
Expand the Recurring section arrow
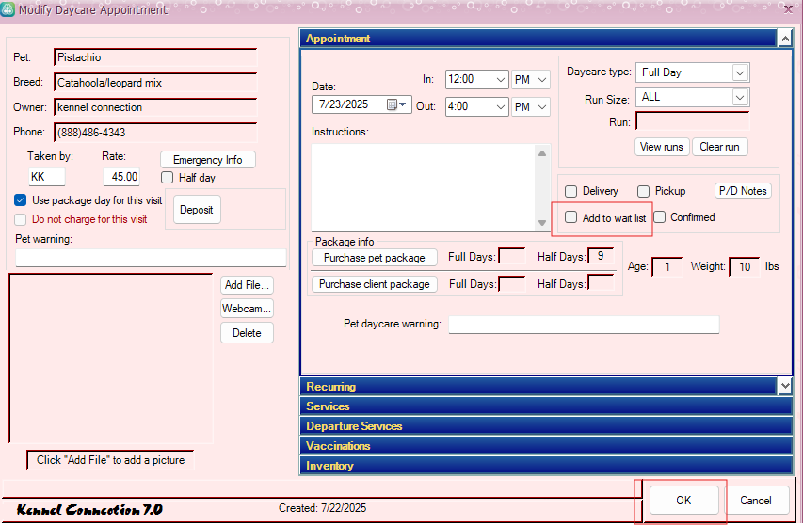(x=784, y=386)
